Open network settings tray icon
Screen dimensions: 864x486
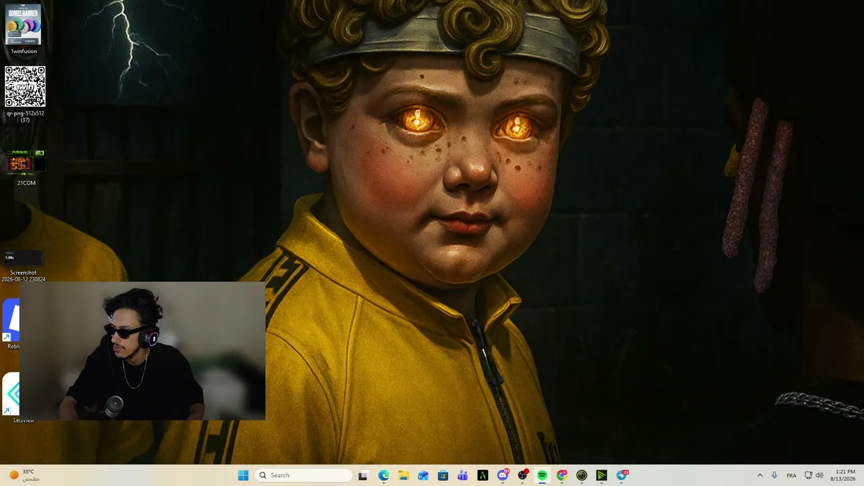809,475
